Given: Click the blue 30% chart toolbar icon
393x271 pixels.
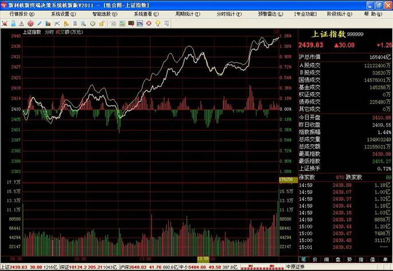Looking at the screenshot, I should [x=140, y=23].
